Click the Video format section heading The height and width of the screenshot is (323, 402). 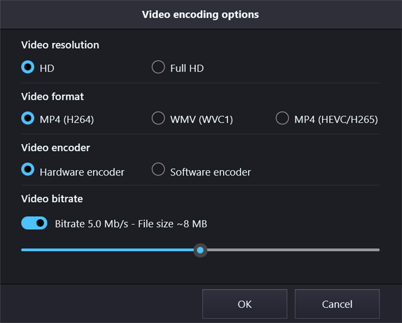(x=52, y=97)
